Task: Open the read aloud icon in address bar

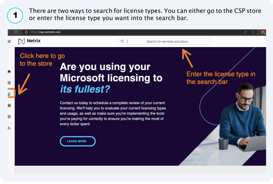Action: click(x=246, y=32)
